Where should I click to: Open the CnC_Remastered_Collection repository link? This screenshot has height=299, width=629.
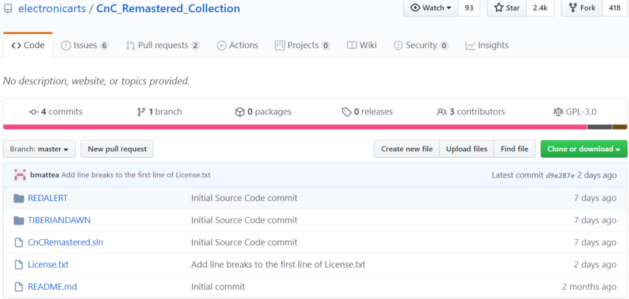pyautogui.click(x=168, y=8)
